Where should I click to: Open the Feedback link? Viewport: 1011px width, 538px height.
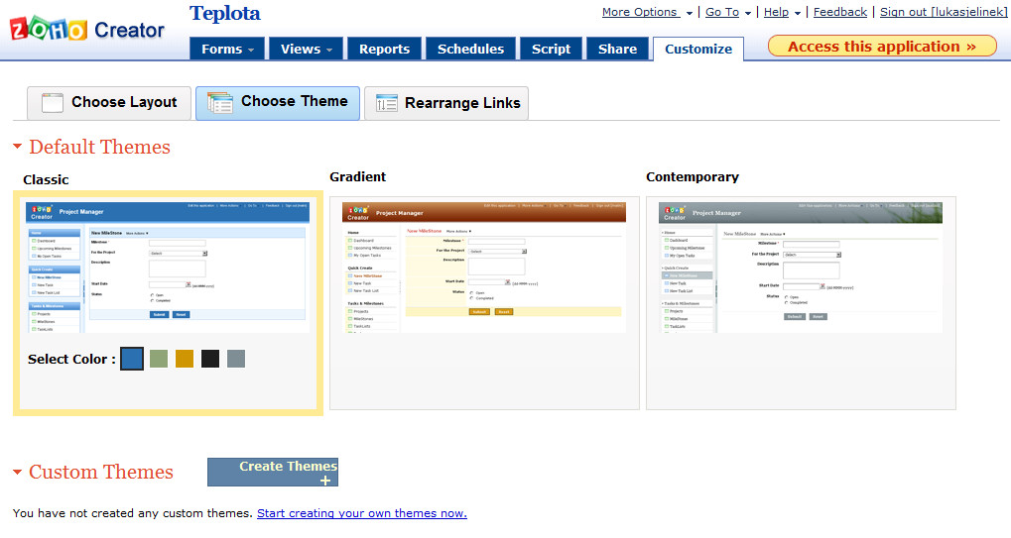[x=840, y=12]
